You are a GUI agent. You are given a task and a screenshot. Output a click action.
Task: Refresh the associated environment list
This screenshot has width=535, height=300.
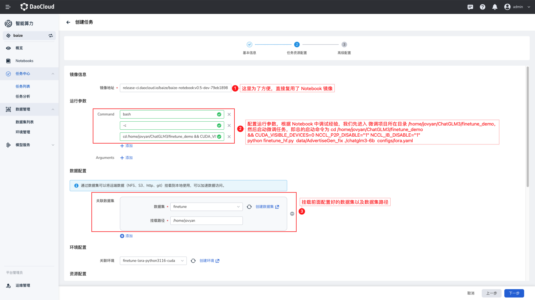click(x=193, y=261)
